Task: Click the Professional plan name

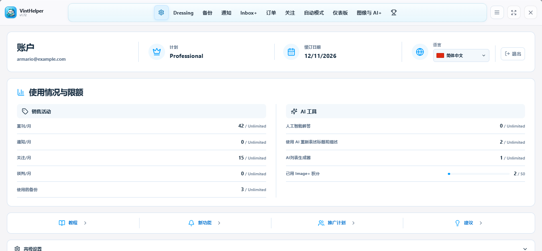Action: (x=186, y=56)
